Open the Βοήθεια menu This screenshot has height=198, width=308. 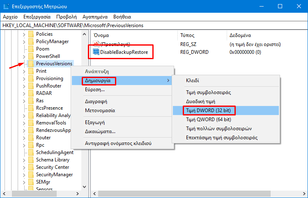pos(122,17)
